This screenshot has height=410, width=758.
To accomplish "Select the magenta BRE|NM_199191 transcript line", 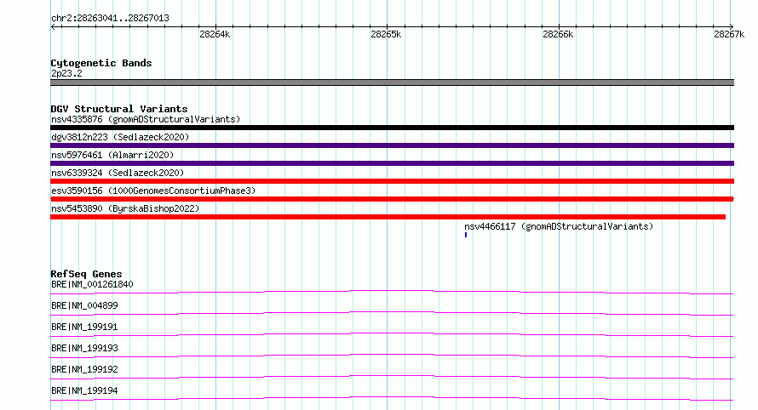I will pos(392,334).
